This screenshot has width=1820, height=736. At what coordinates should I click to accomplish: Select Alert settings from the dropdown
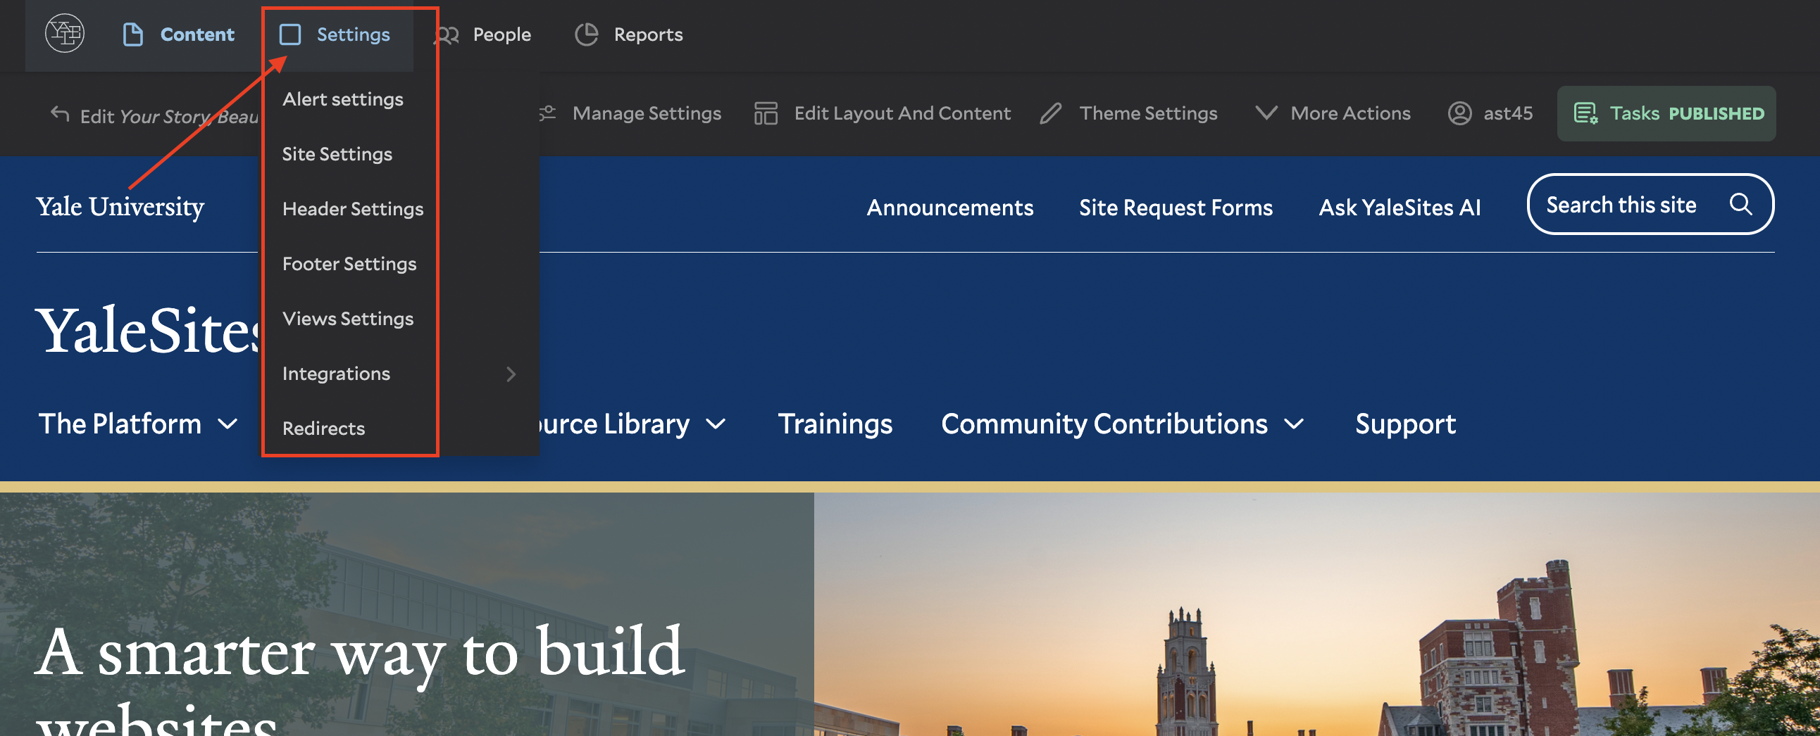point(343,99)
